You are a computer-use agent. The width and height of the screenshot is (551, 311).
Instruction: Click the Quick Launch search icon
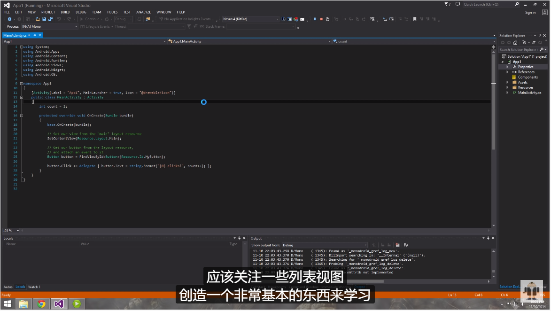point(517,4)
